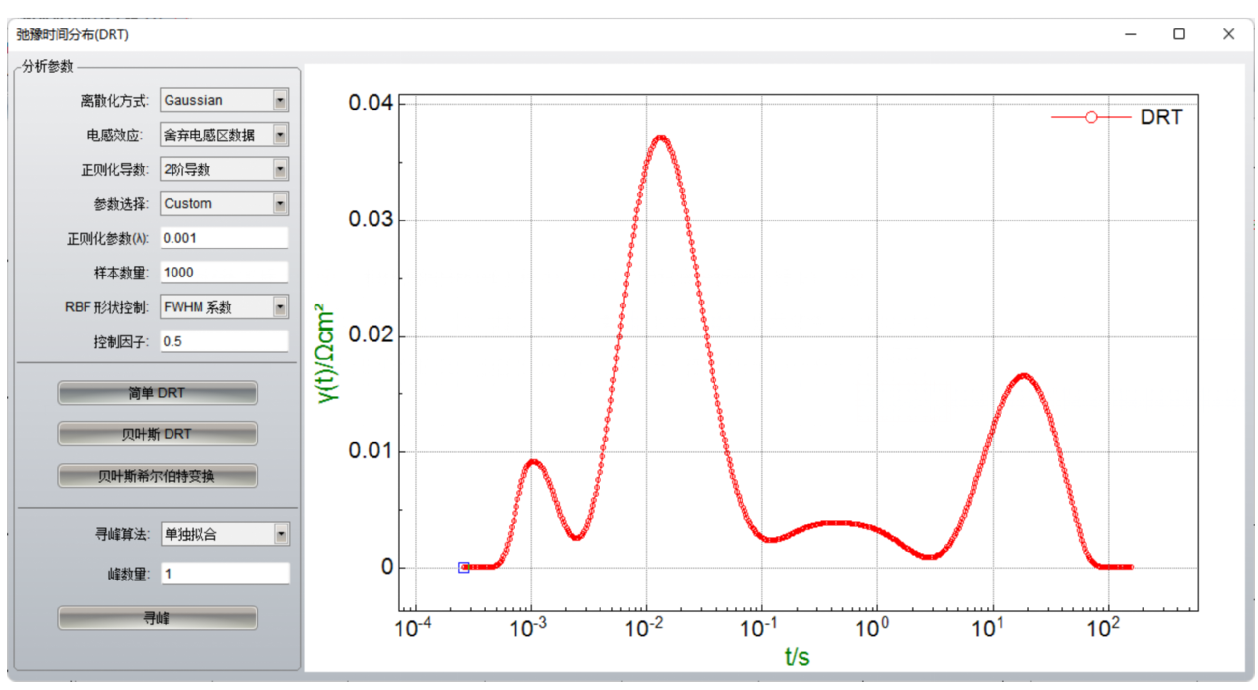Viewport: 1258px width, 690px height.
Task: Maximize the 弛豫时间分布(DRT) window
Action: 1178,34
